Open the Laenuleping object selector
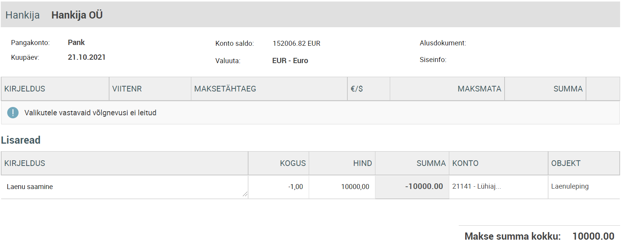Viewport: 622px width, 251px height. tap(583, 186)
